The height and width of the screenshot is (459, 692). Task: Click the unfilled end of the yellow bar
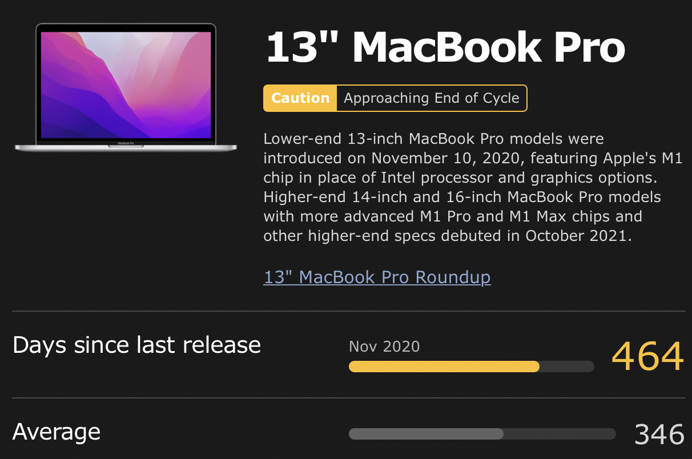click(567, 367)
